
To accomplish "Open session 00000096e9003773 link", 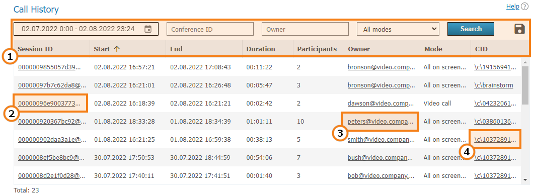I will [x=50, y=103].
